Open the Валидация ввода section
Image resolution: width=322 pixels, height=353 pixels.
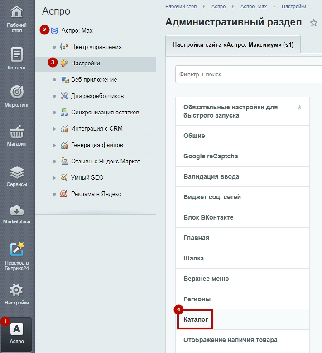point(242,176)
